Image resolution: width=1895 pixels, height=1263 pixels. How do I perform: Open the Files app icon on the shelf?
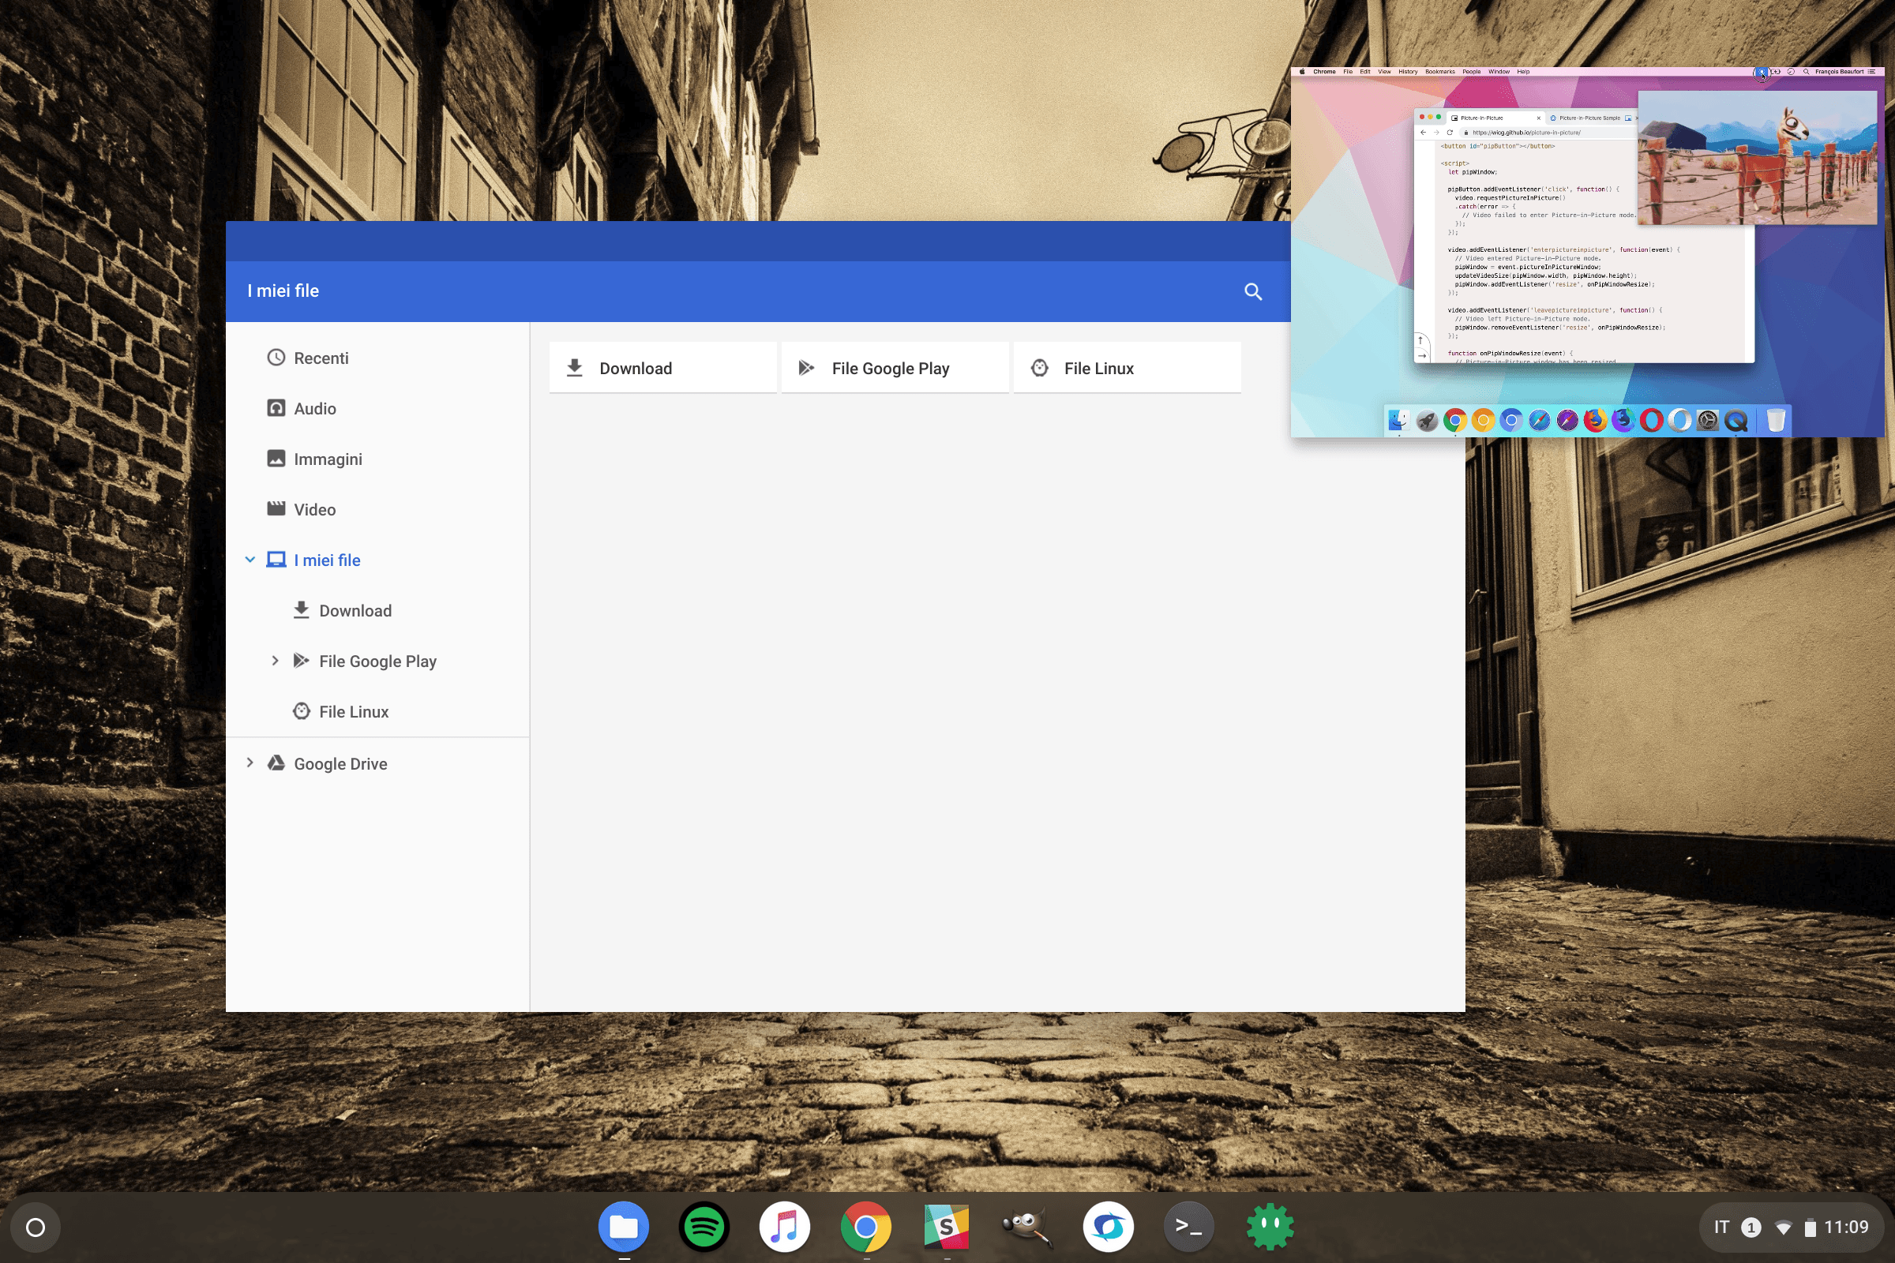pos(625,1226)
